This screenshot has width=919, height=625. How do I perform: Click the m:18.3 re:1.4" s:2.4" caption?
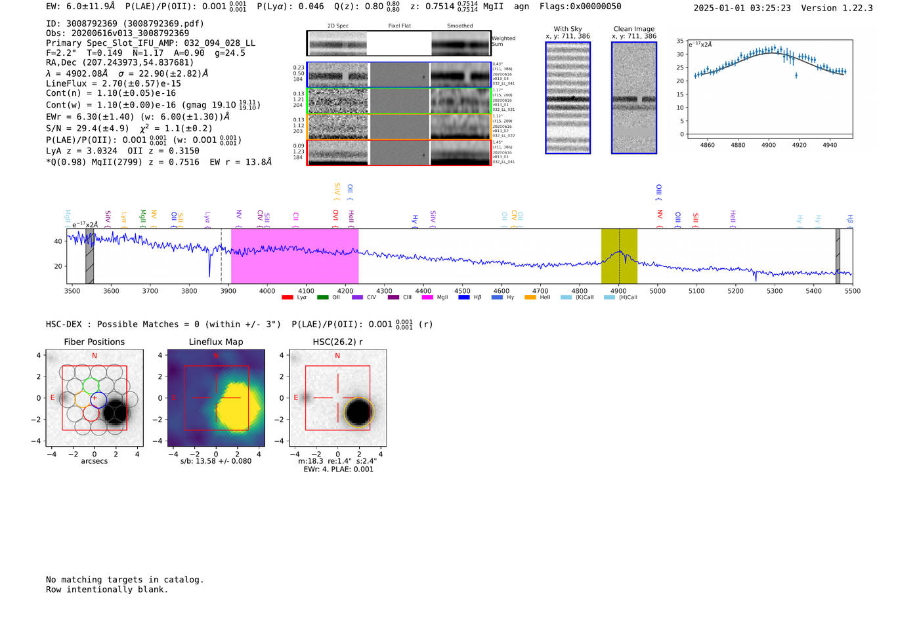click(x=337, y=461)
